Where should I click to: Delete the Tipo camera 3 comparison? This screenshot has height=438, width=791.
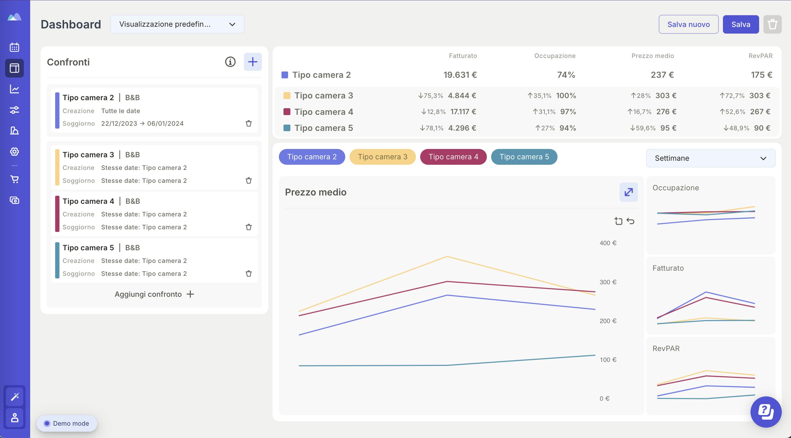(x=249, y=181)
